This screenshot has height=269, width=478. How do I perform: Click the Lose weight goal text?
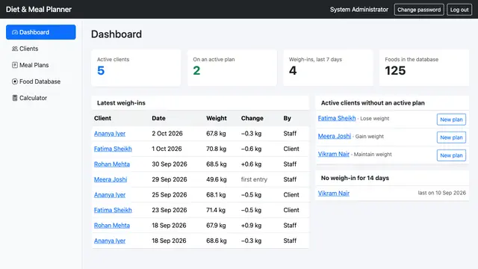pos(375,118)
